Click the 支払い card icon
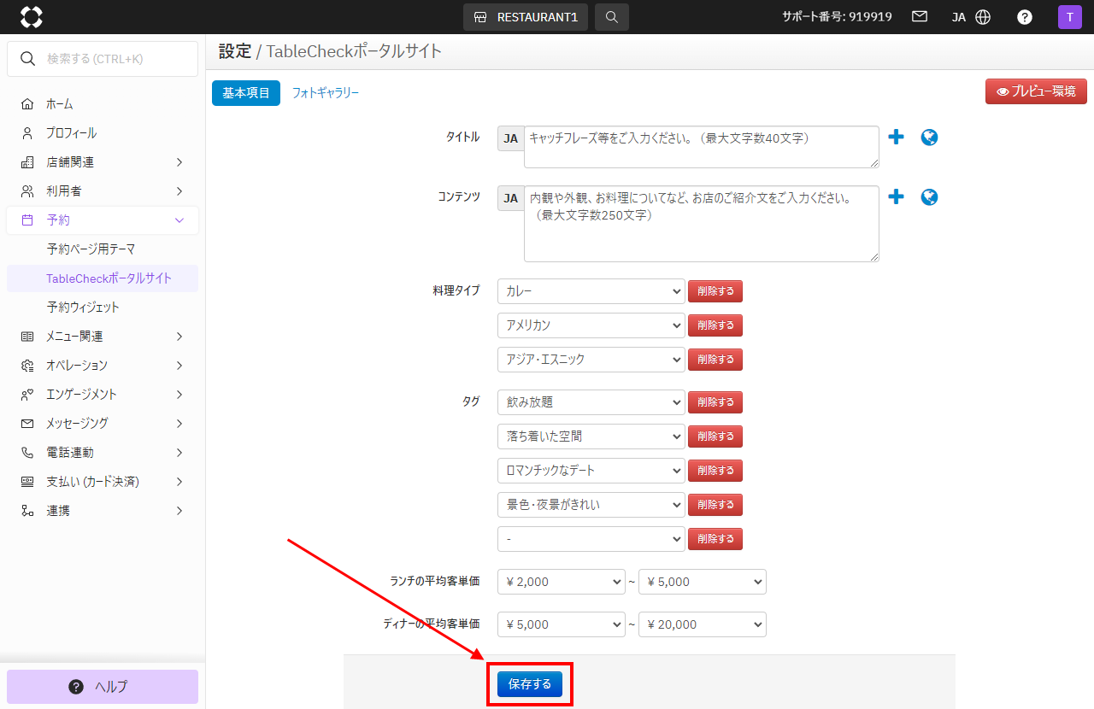The image size is (1094, 709). point(27,481)
